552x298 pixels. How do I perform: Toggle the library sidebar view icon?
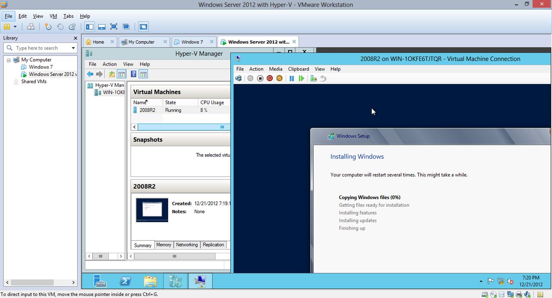(x=90, y=27)
